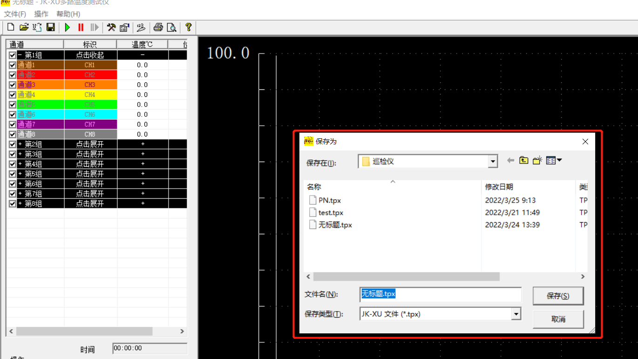
Task: Expand 第2组 via 点击展开
Action: pos(90,144)
